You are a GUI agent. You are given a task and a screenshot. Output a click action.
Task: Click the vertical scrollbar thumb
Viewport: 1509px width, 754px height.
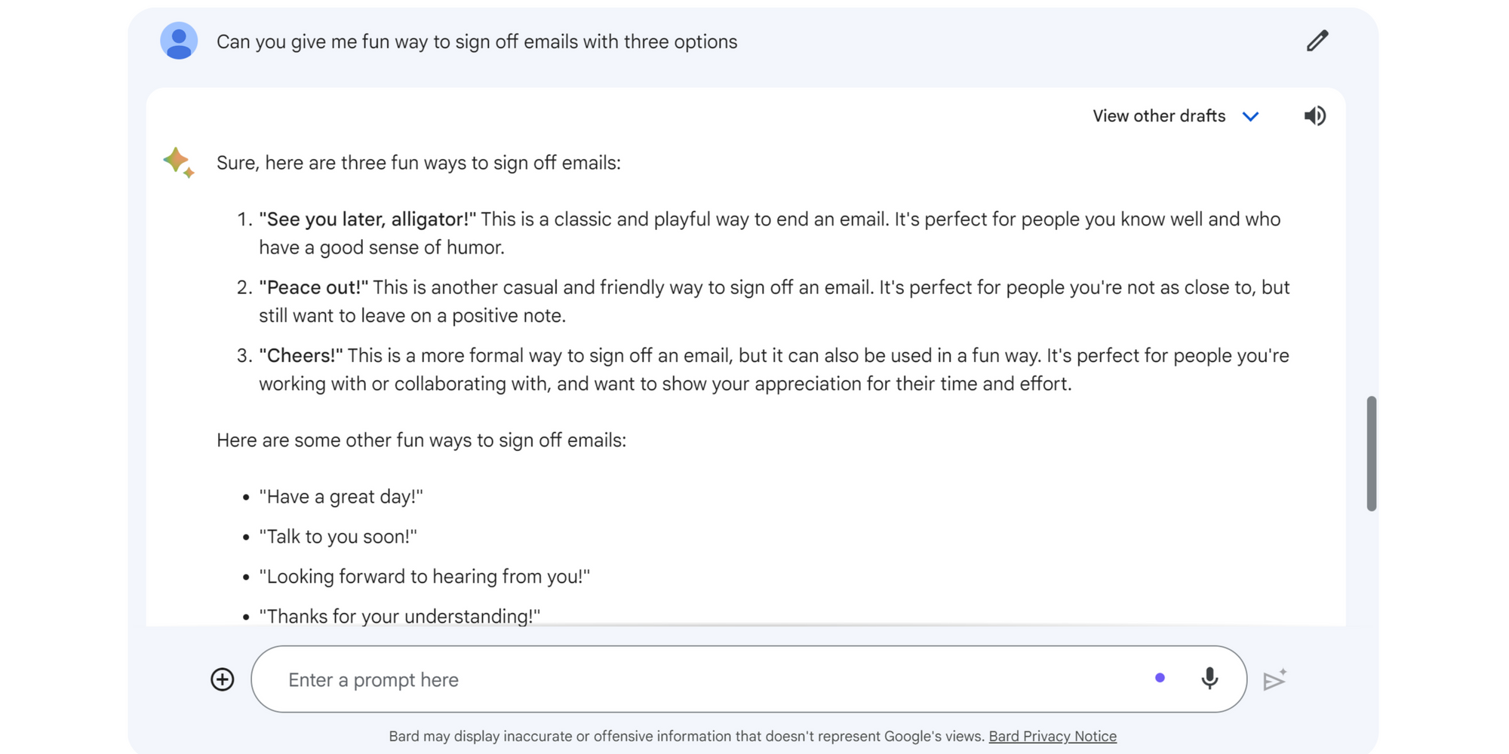(1371, 453)
